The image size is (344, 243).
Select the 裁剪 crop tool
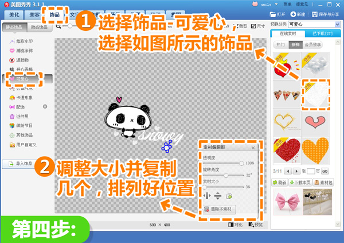point(241,26)
